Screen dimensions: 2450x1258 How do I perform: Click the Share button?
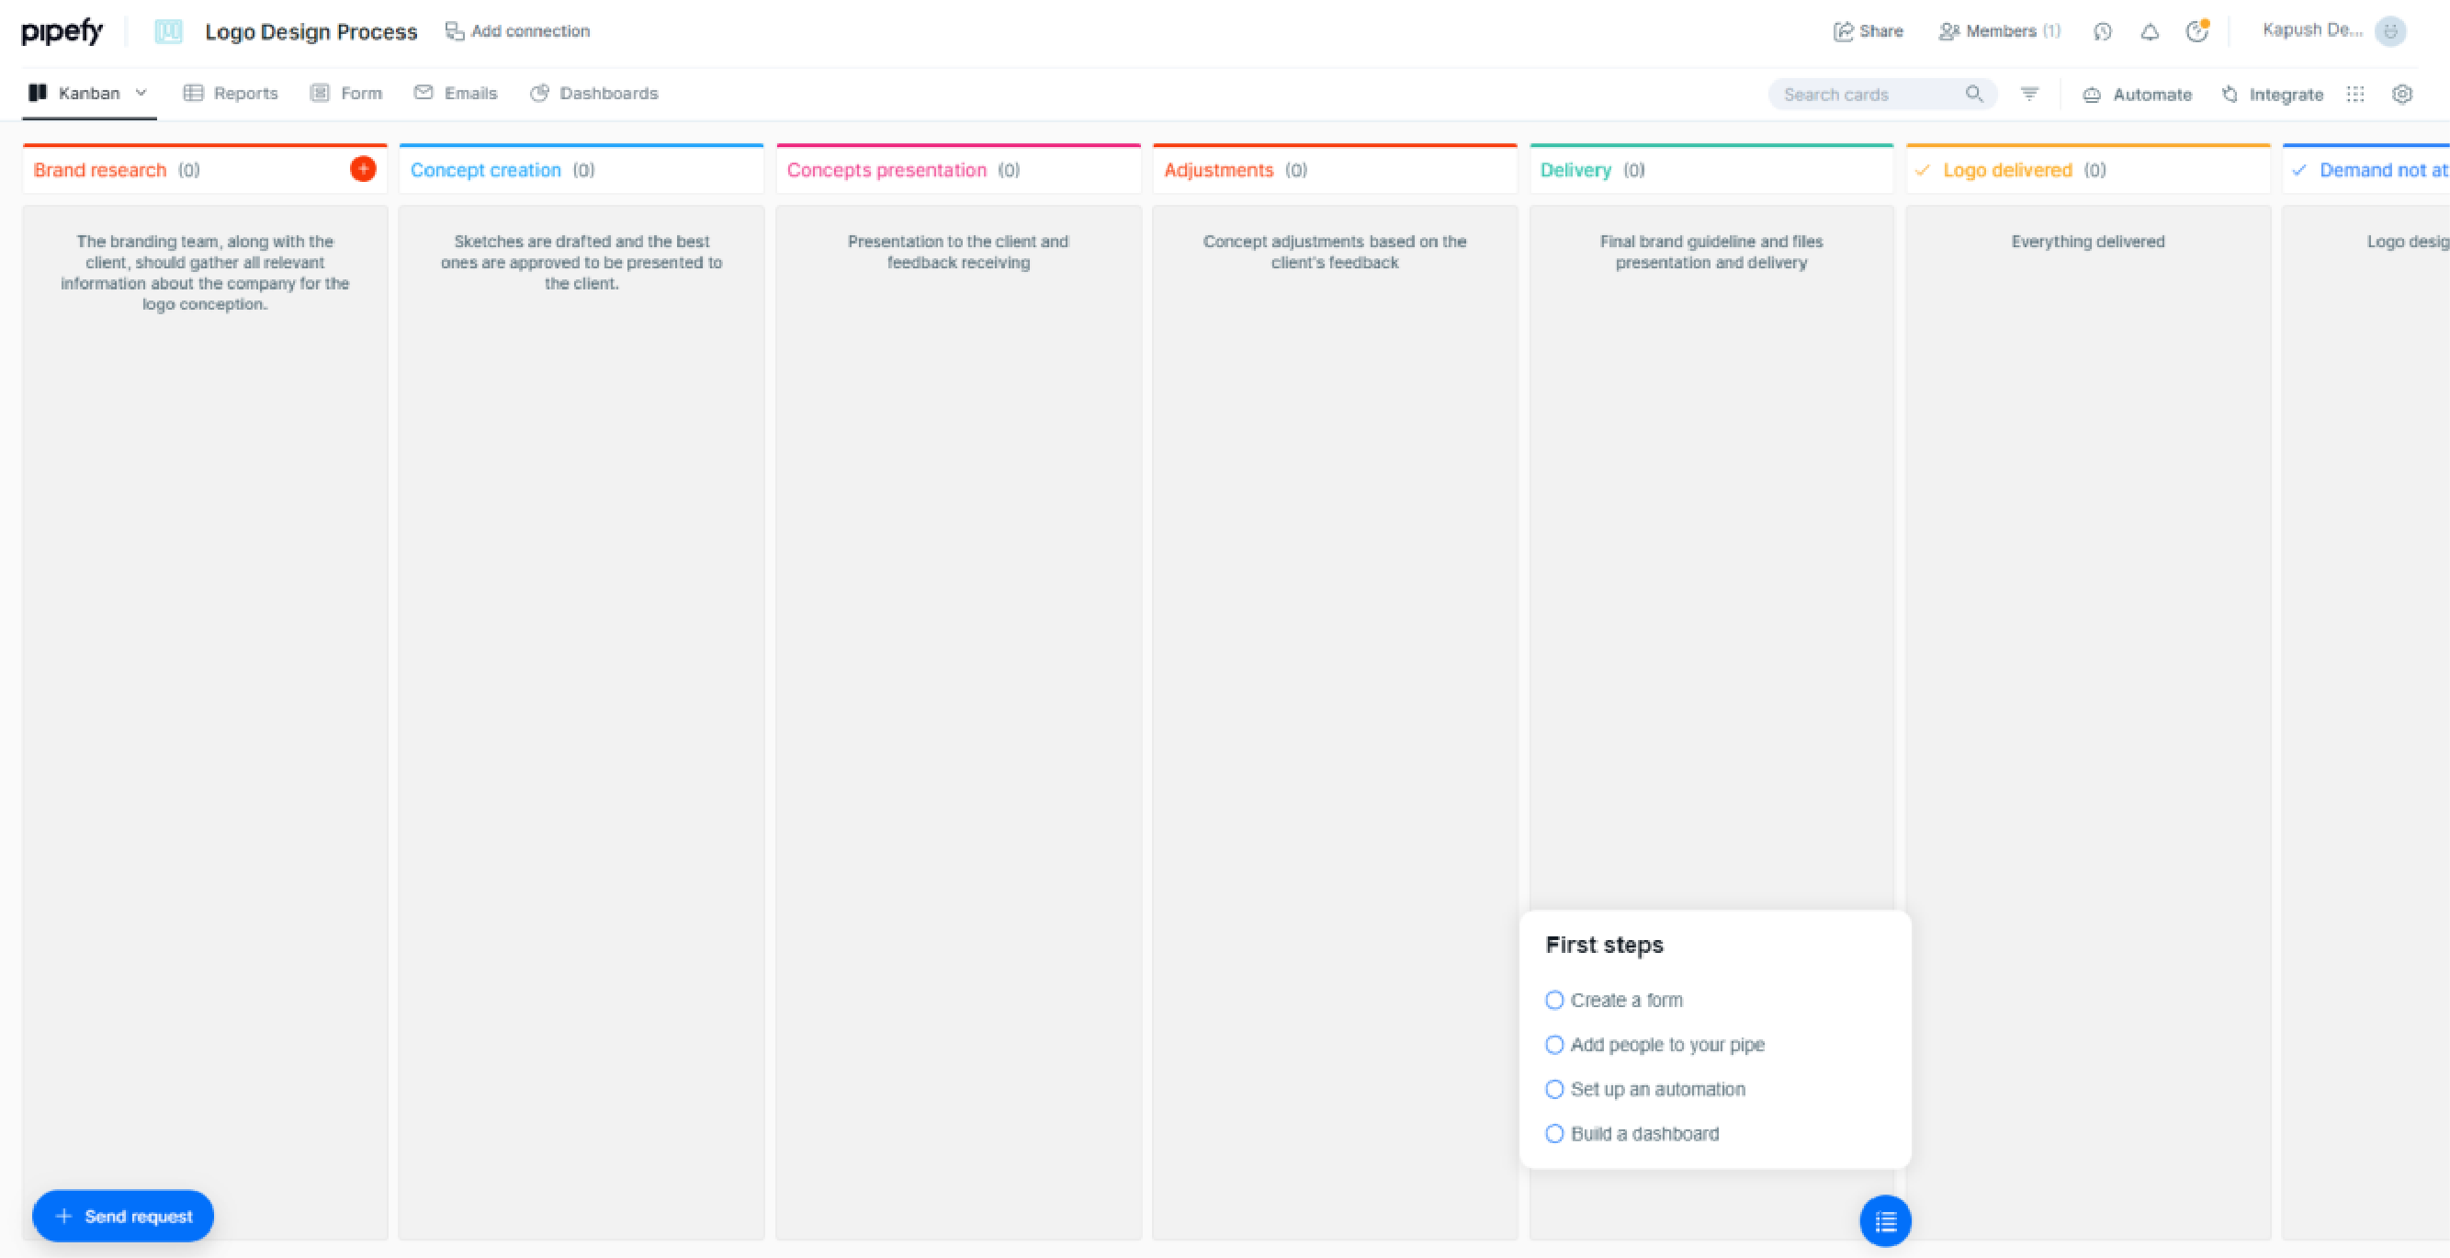click(1865, 32)
